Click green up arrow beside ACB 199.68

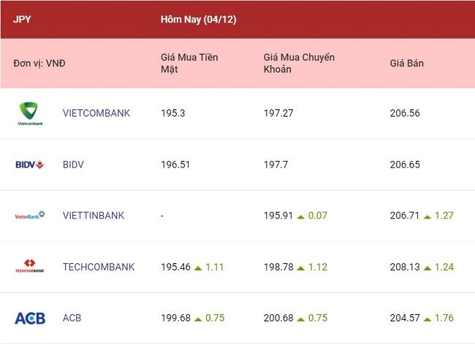pos(198,319)
